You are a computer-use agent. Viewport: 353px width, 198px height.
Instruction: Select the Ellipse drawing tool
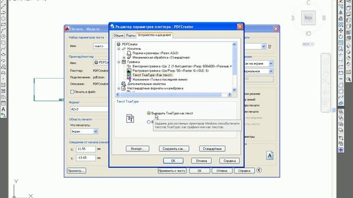[3, 54]
